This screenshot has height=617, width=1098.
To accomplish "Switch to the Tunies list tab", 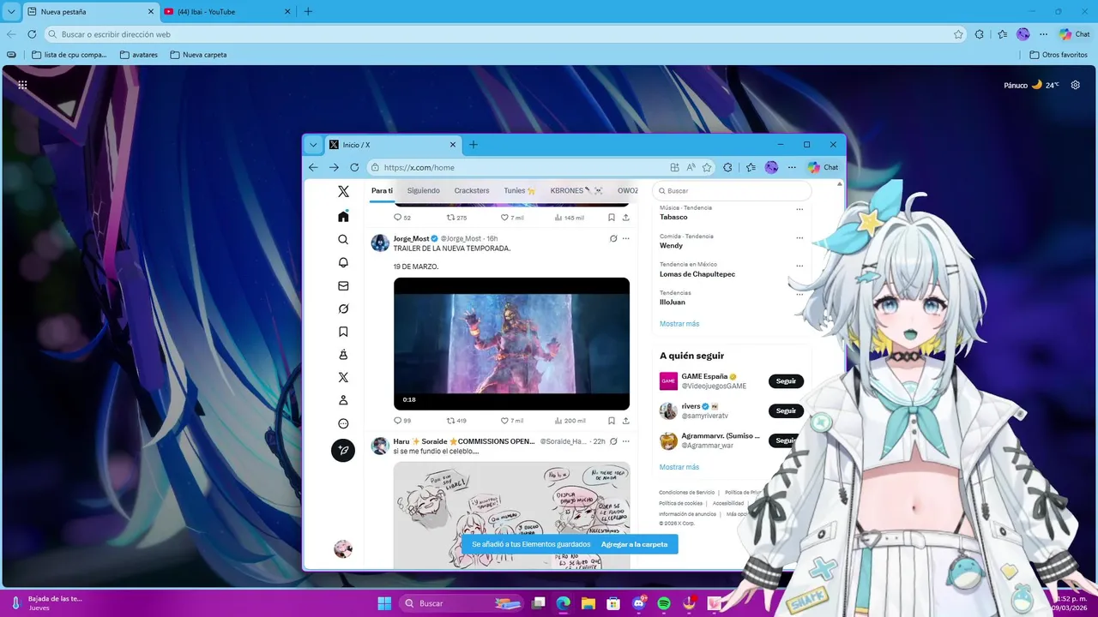I will pos(520,191).
